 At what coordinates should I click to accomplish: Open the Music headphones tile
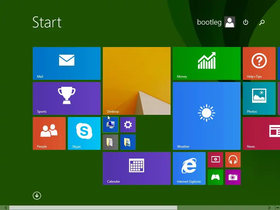click(233, 160)
